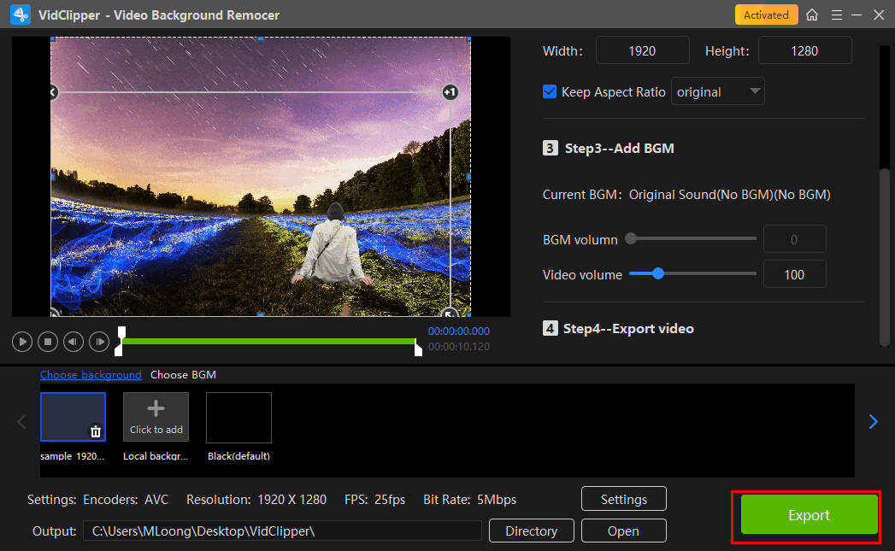Click the plus icon to add local background

156,410
